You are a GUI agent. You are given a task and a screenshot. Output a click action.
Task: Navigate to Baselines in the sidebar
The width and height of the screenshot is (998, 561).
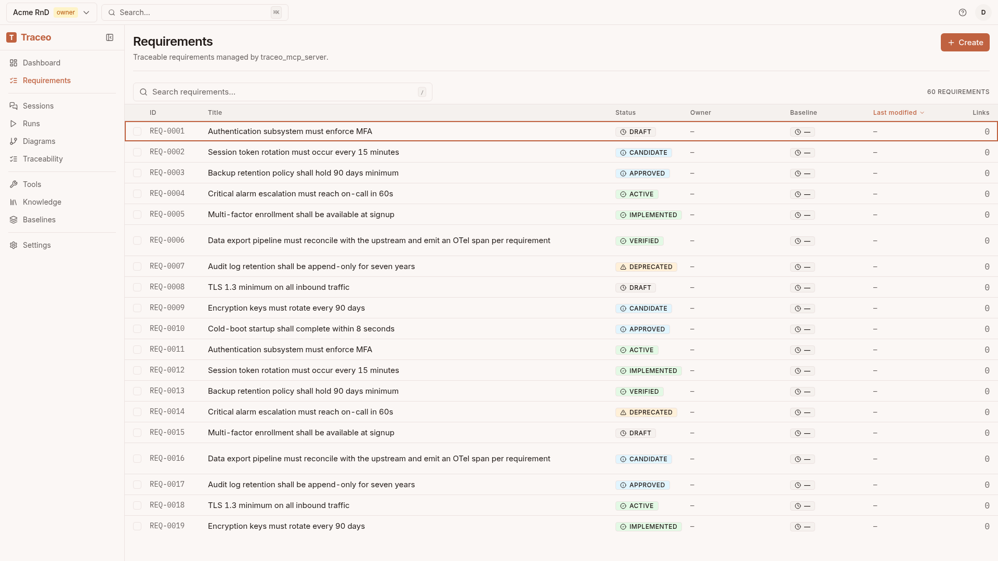click(x=62, y=220)
